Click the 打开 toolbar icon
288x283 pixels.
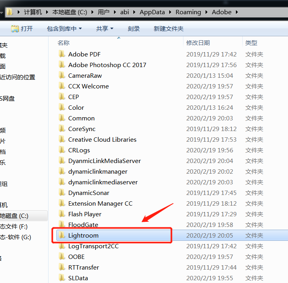point(15,29)
